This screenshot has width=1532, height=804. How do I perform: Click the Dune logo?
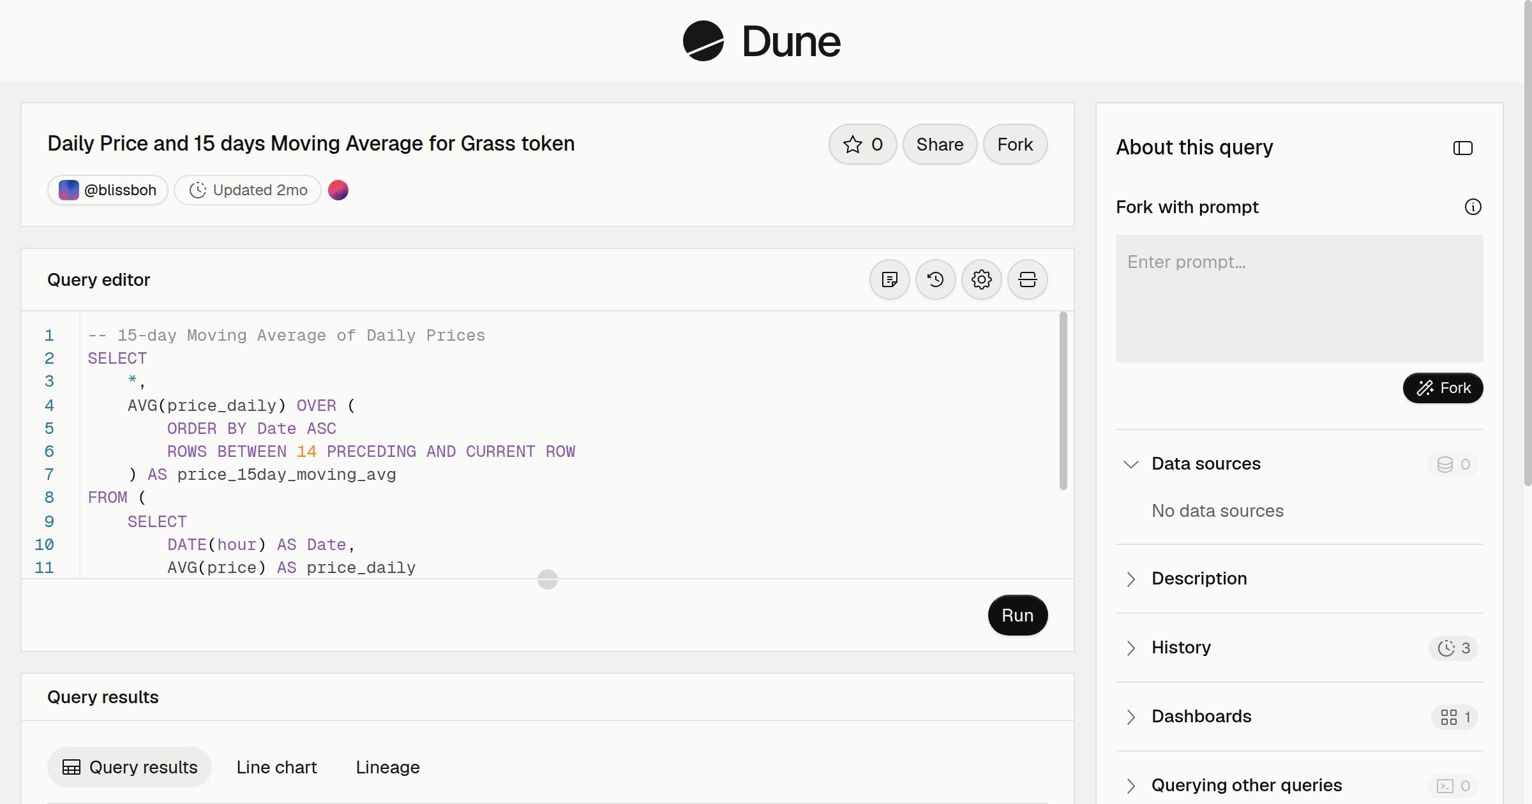762,41
